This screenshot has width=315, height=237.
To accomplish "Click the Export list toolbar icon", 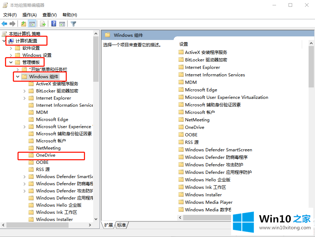I will (x=43, y=24).
